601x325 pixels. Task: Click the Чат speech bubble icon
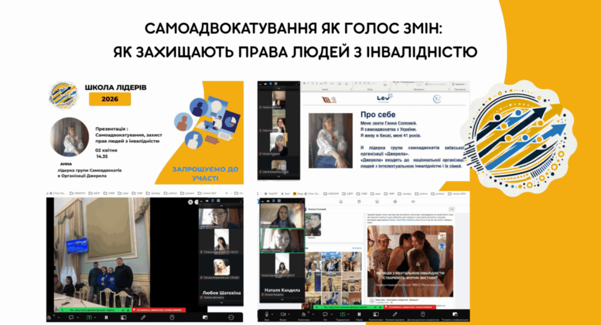(x=325, y=313)
